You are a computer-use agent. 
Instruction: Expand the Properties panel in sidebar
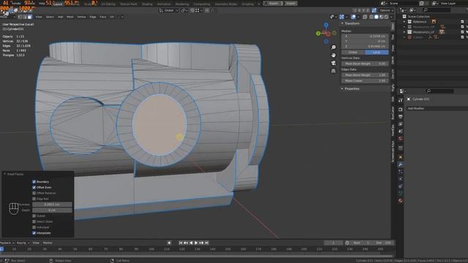pyautogui.click(x=342, y=88)
